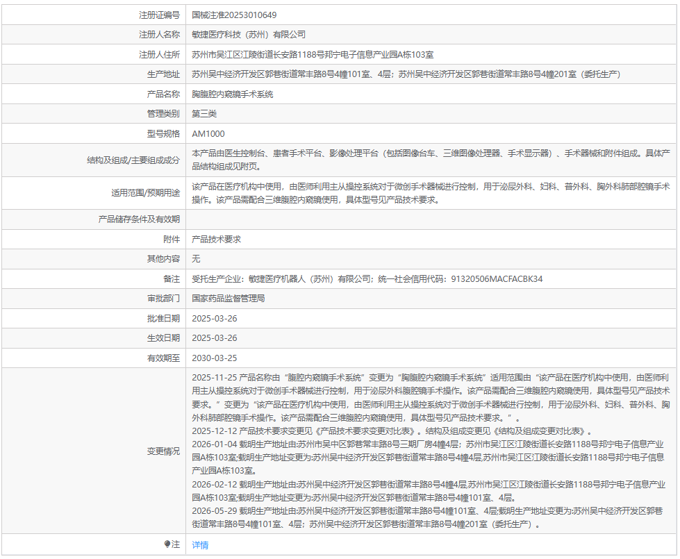The width and height of the screenshot is (680, 559).
Task: Click the 有效期至 label
Action: point(163,358)
